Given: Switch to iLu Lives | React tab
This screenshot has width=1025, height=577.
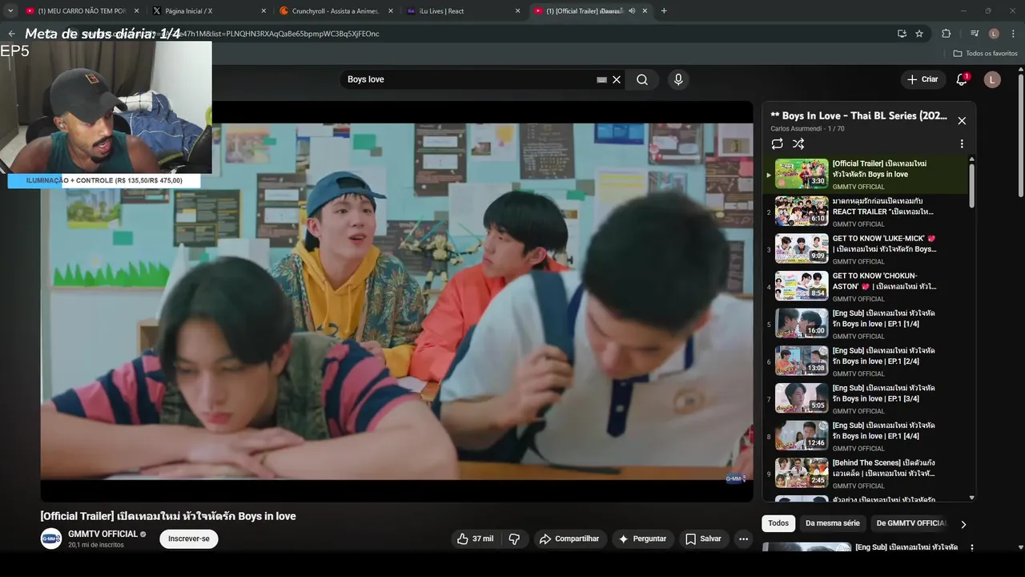Looking at the screenshot, I should 462,11.
